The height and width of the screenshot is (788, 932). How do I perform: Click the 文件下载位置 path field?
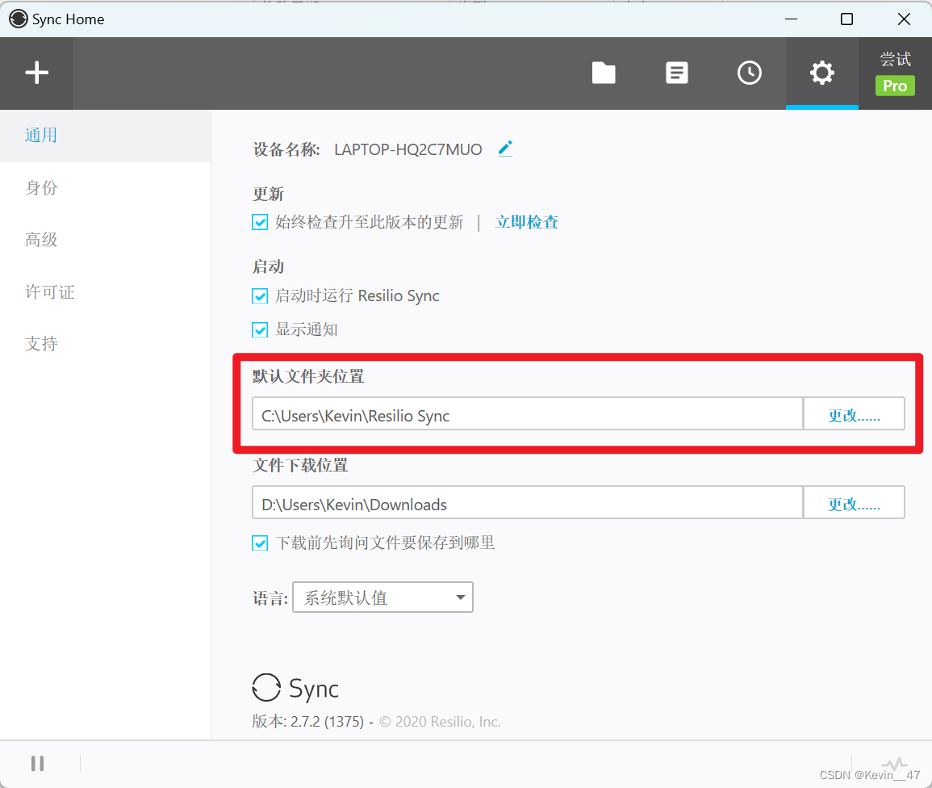click(527, 505)
